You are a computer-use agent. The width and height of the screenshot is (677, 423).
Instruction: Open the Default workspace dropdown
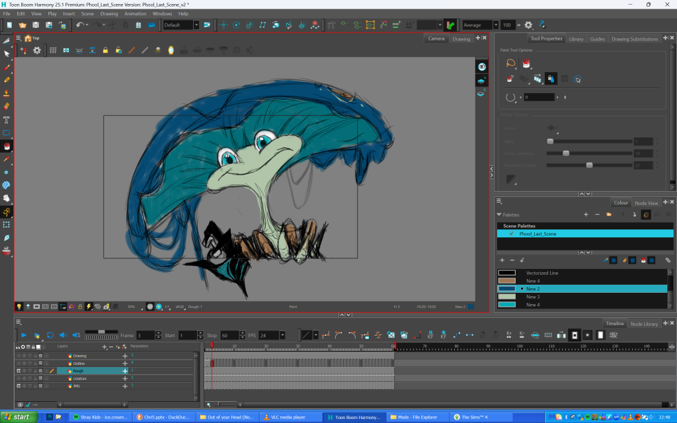(196, 25)
